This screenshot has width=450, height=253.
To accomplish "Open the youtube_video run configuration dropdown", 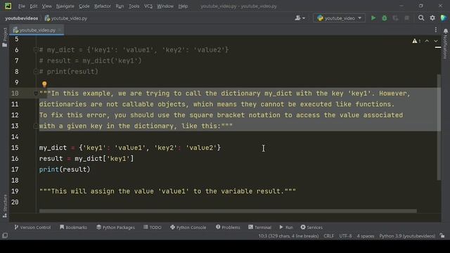I will coord(339,18).
